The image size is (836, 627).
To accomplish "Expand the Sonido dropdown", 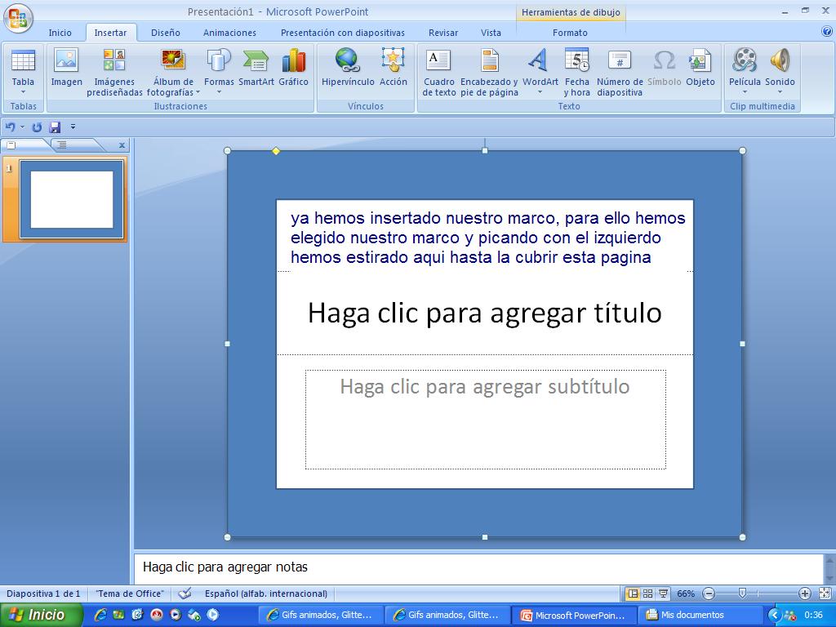I will coord(780,93).
